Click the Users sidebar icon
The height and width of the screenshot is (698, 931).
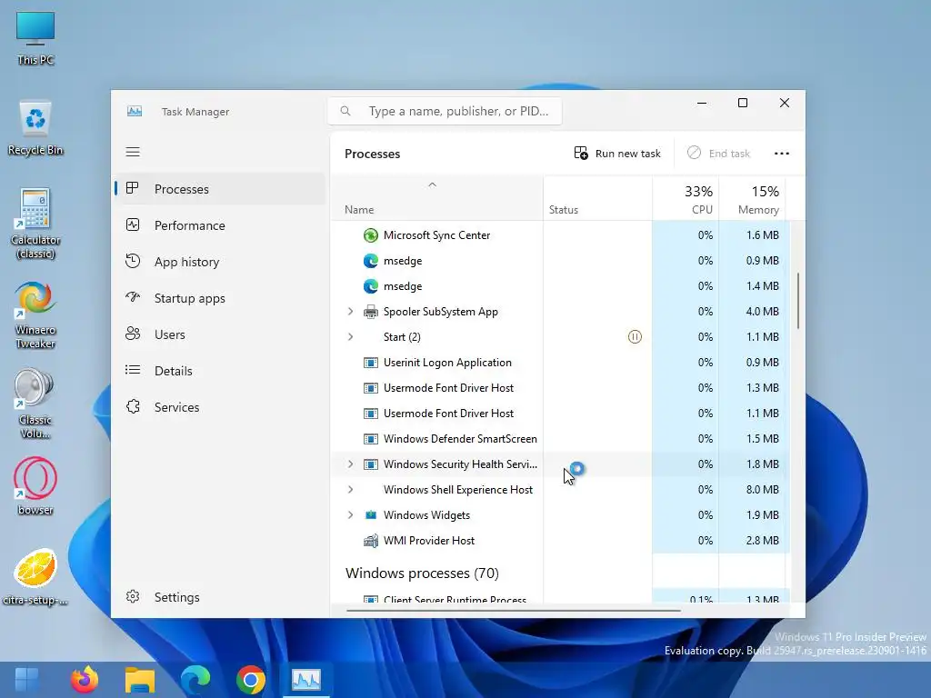(133, 334)
